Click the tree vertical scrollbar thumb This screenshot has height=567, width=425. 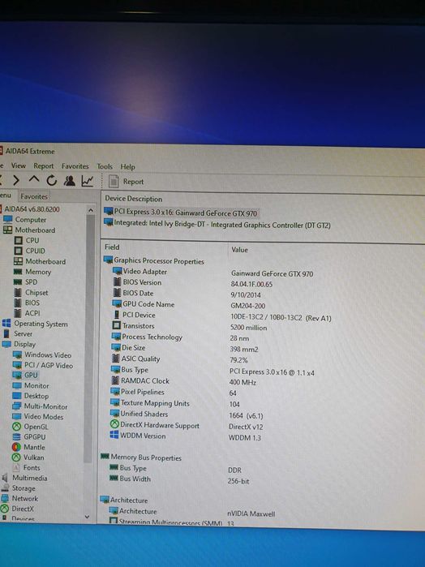pos(89,338)
